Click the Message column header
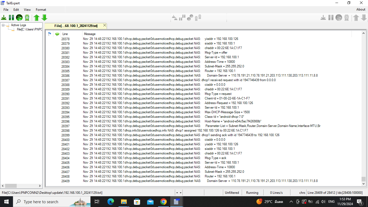The image size is (368, 207). click(90, 34)
